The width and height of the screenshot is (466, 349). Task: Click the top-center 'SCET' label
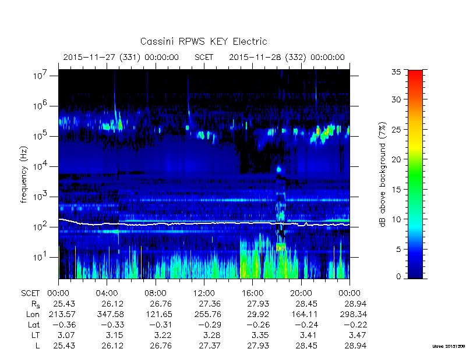pyautogui.click(x=204, y=57)
